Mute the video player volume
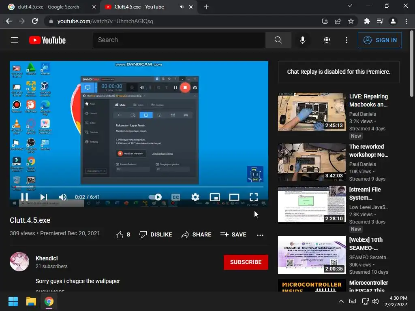Image resolution: width=415 pixels, height=311 pixels. pos(63,197)
